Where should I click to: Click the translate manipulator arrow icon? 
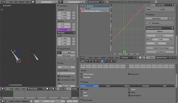pos(64,89)
